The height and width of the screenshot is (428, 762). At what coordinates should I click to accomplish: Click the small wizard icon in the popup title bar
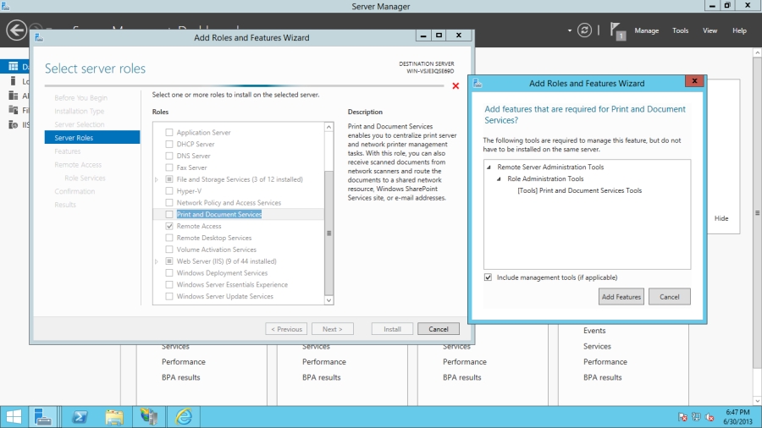tap(478, 83)
